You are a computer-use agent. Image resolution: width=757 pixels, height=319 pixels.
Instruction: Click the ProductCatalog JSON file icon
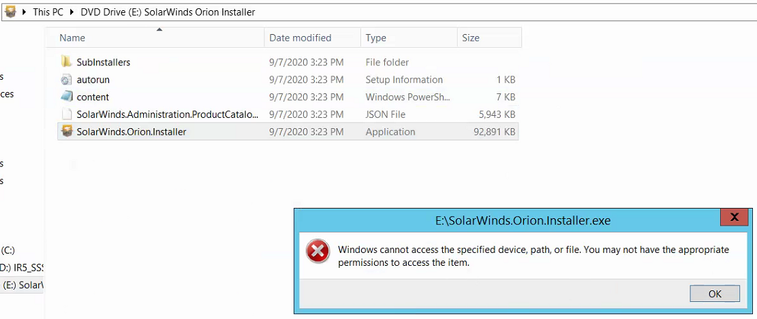[x=67, y=115]
